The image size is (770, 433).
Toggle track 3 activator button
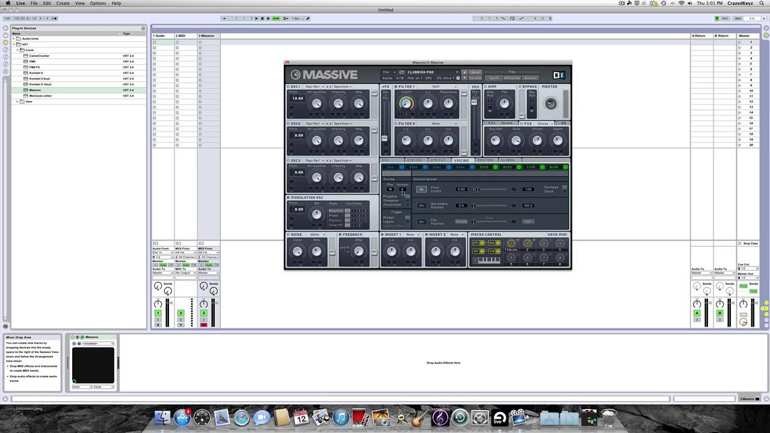click(203, 313)
